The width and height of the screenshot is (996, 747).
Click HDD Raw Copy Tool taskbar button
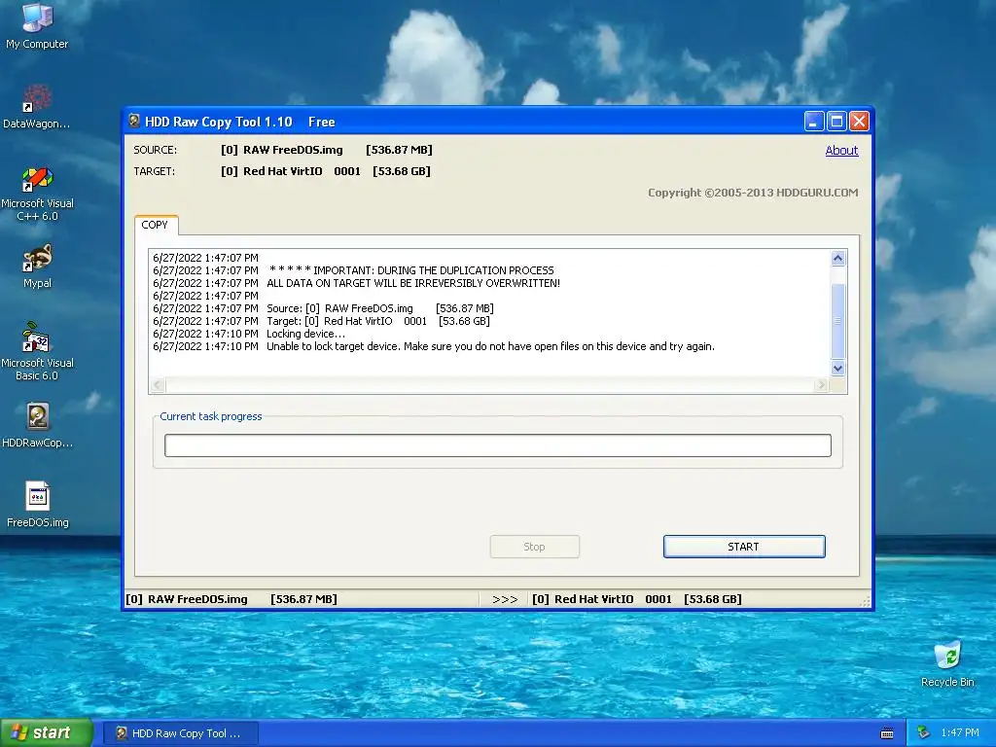[180, 733]
